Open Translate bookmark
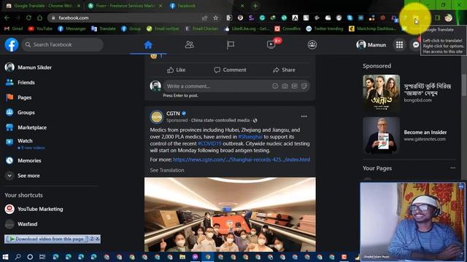This screenshot has width=467, height=262. [104, 28]
